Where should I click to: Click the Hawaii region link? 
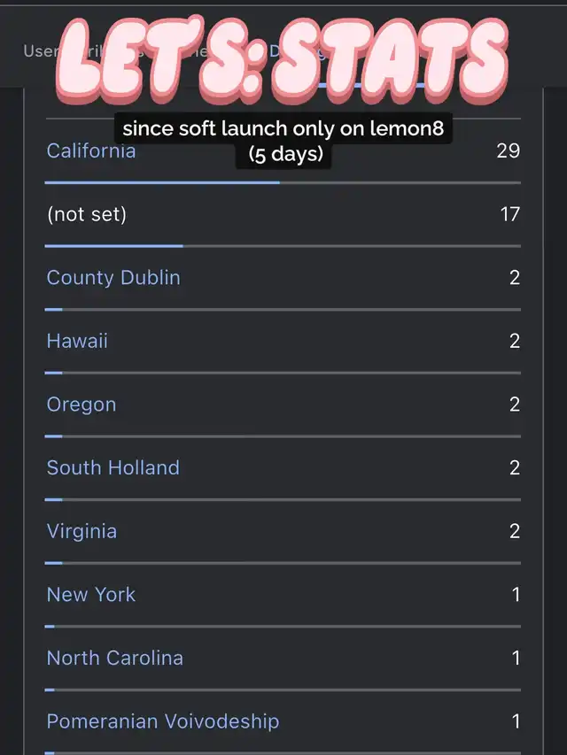point(77,341)
